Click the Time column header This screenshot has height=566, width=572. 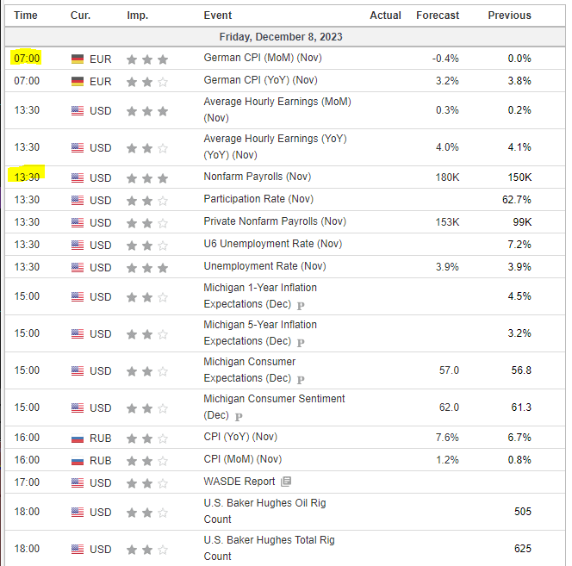[x=26, y=16]
